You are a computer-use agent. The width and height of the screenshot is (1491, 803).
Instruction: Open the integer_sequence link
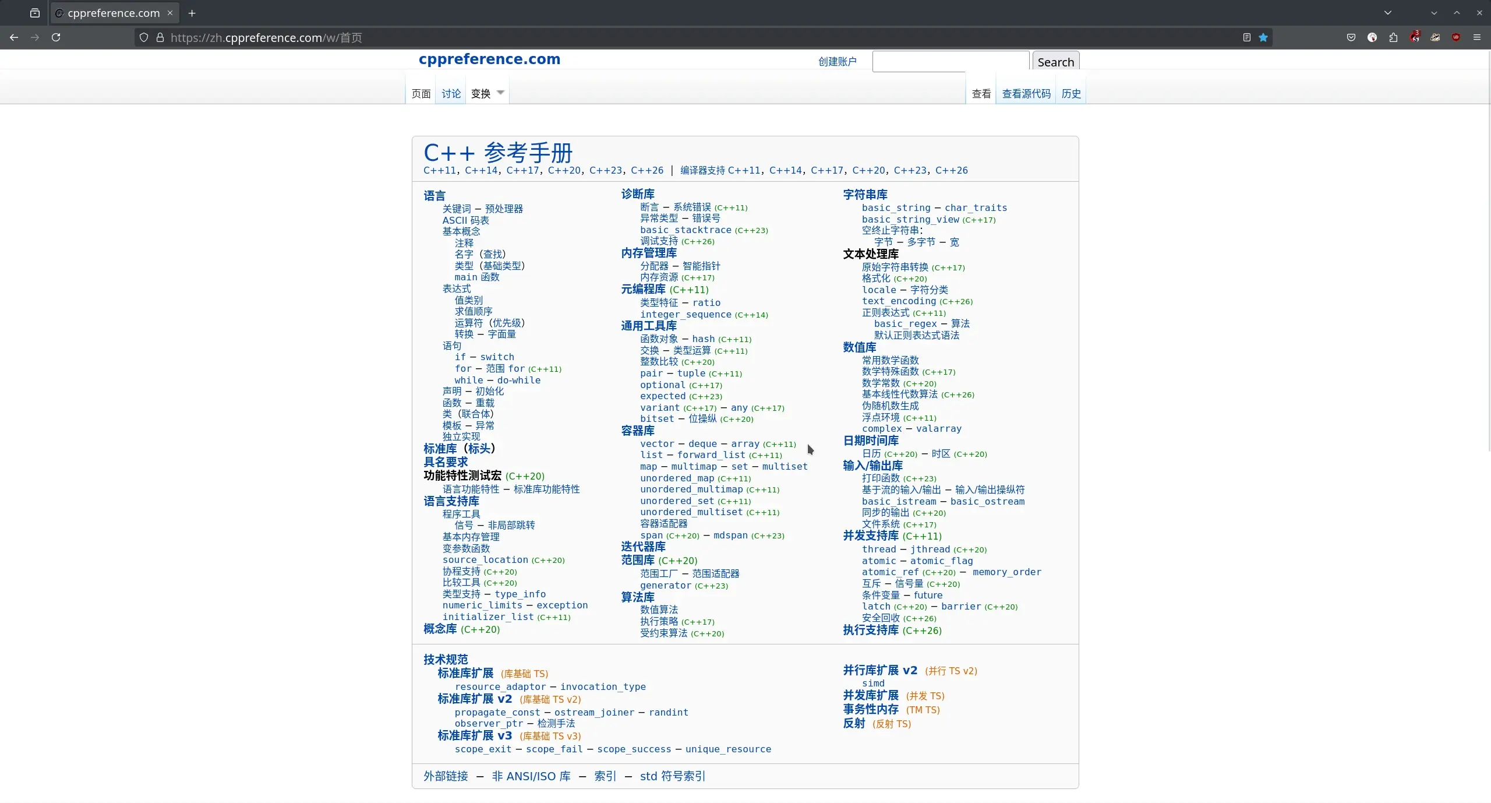click(x=686, y=315)
